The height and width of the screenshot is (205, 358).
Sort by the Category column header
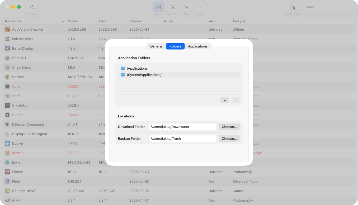click(x=293, y=21)
